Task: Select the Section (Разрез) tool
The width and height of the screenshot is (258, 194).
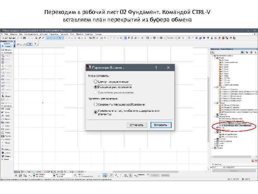Action: (6, 139)
